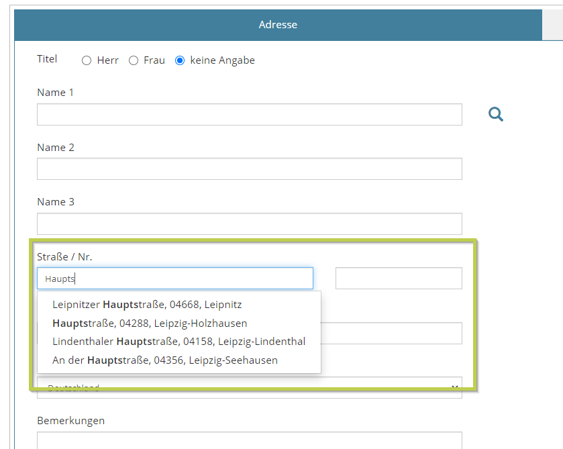Select the keine Angabe radio option
The image size is (563, 449).
click(x=180, y=60)
